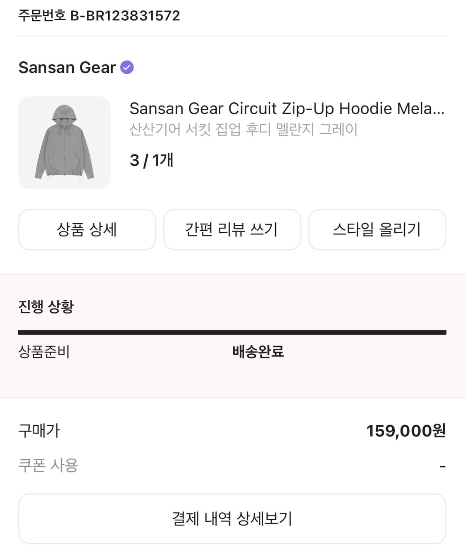465x552 pixels.
Task: Click the dash value beside 쿠폰 사용
Action: [x=442, y=467]
